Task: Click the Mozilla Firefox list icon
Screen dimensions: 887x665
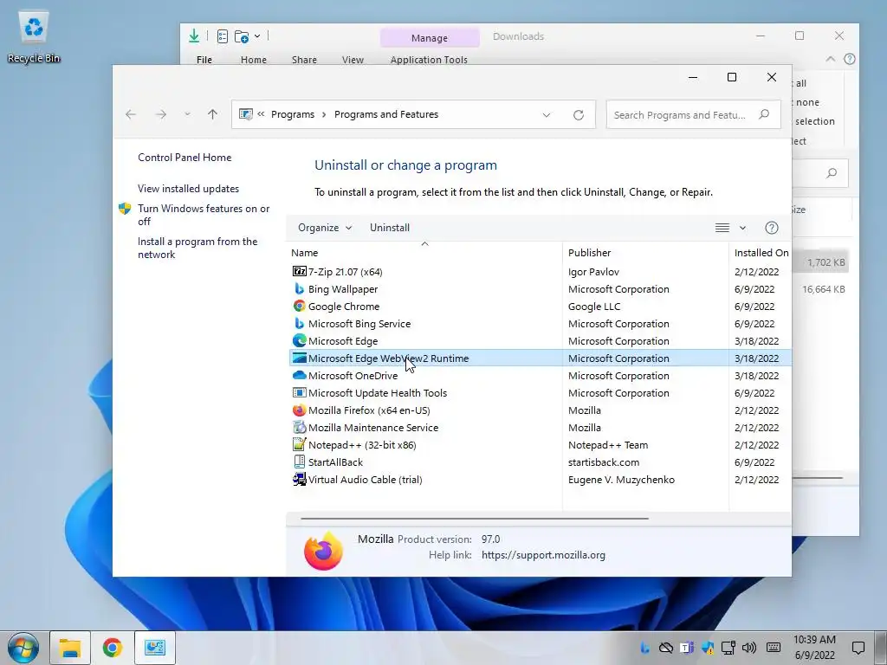Action: coord(299,410)
